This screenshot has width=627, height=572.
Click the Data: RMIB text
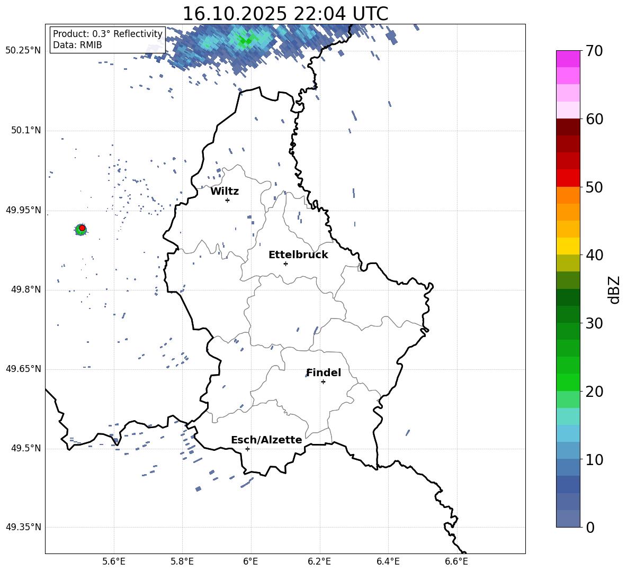(77, 45)
